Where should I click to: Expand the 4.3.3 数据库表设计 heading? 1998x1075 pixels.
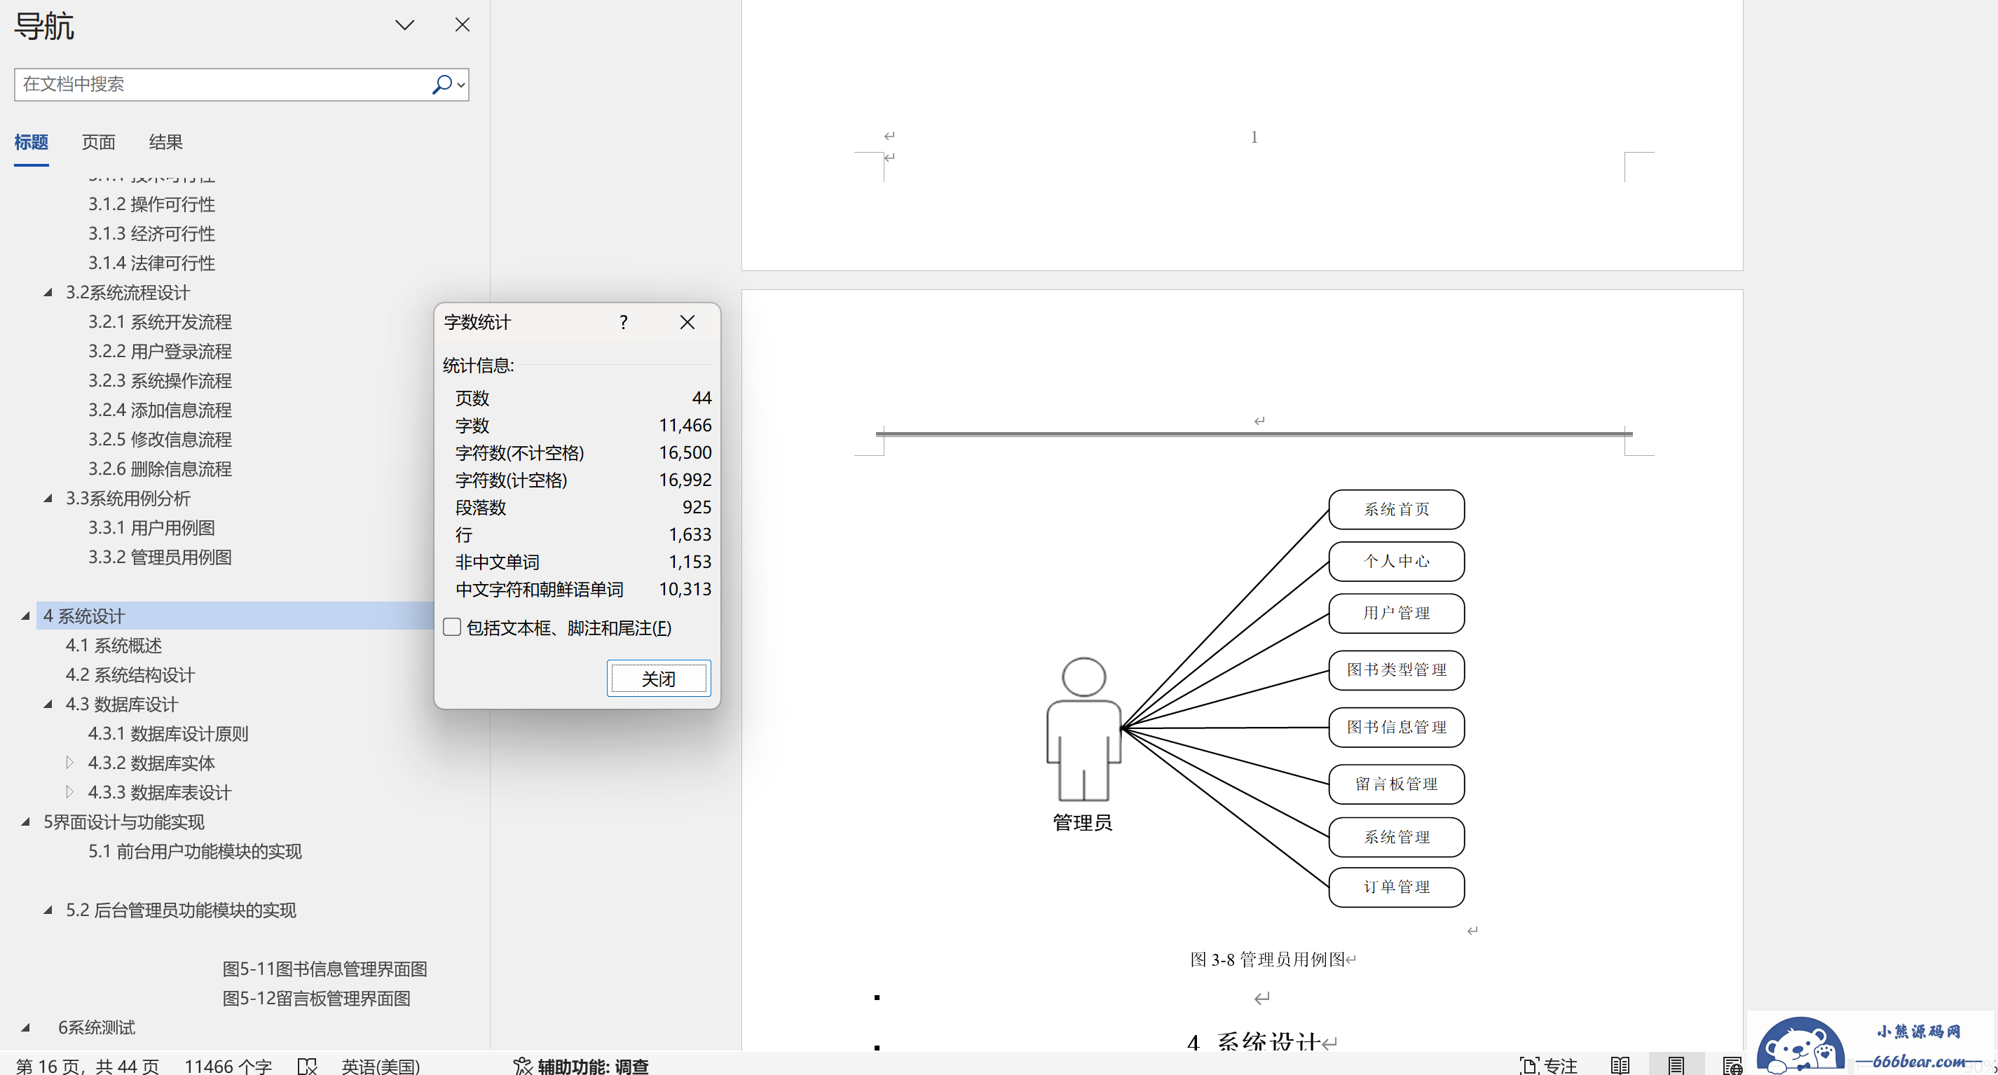point(70,792)
